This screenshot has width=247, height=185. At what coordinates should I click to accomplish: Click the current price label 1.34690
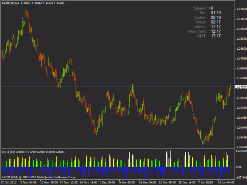(x=241, y=87)
